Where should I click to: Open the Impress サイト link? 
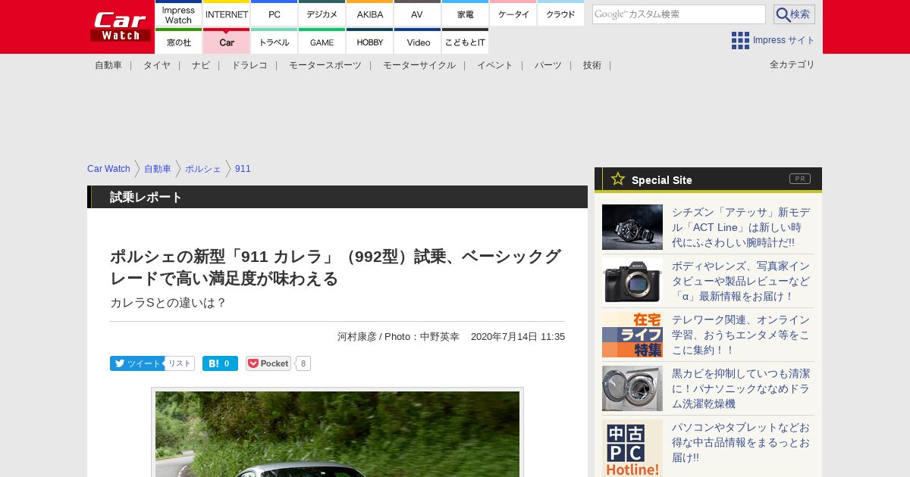tap(784, 40)
